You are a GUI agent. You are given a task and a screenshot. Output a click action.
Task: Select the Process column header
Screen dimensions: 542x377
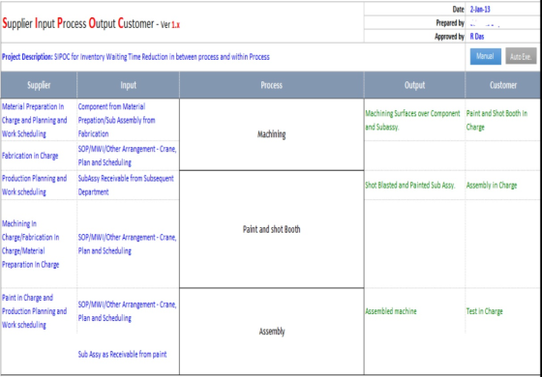[272, 85]
